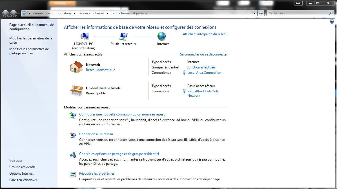Click the refresh button beside address bar

pos(261,13)
